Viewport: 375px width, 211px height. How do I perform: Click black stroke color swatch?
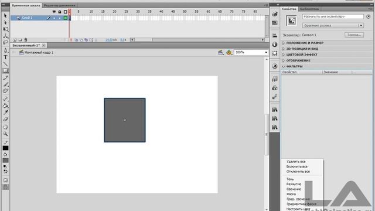[x=5, y=148]
